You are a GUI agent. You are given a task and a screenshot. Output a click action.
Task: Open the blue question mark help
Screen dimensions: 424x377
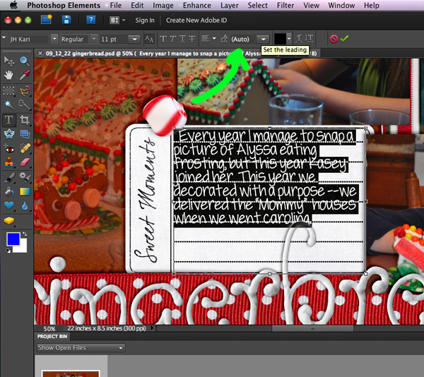coord(91,20)
